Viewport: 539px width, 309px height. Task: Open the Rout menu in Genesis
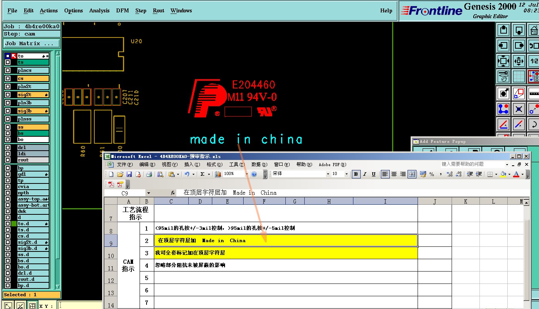159,10
